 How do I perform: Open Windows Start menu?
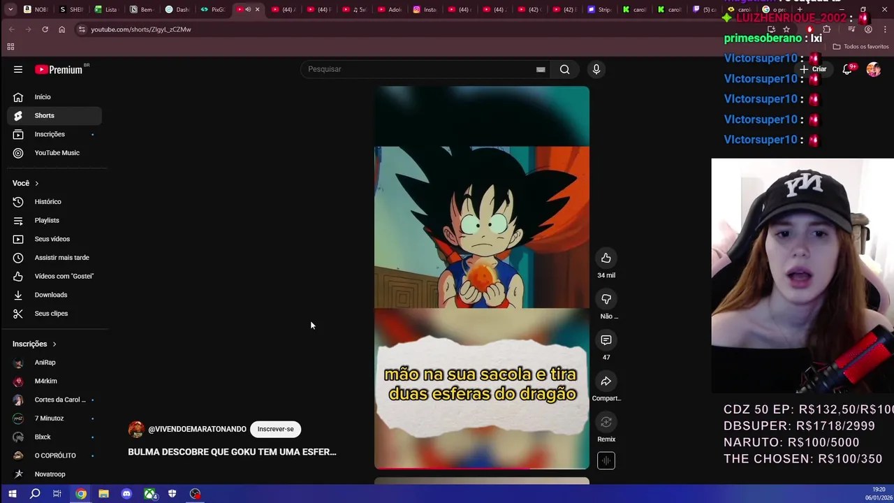click(x=12, y=494)
